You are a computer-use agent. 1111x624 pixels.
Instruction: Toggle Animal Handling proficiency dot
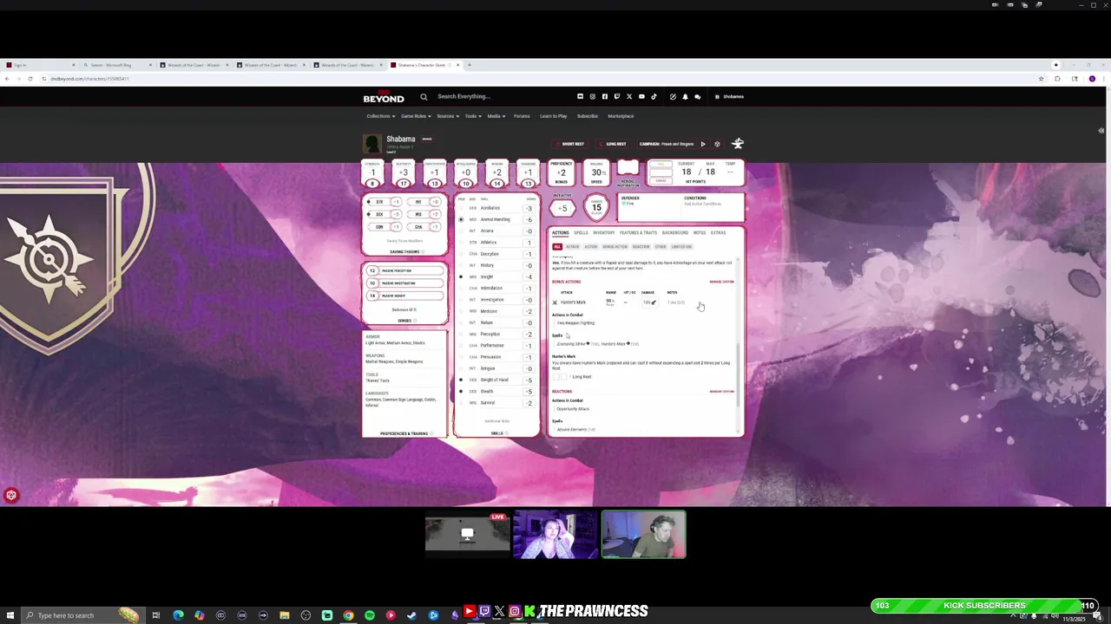tap(461, 219)
